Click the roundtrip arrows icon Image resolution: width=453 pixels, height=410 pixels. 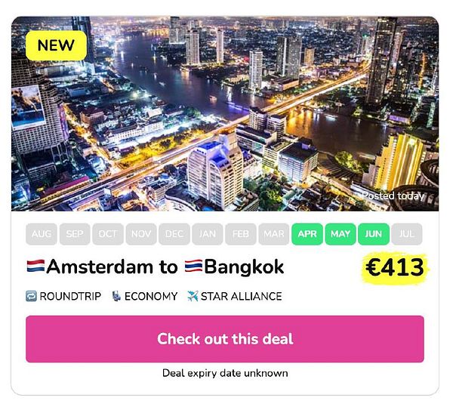(31, 296)
